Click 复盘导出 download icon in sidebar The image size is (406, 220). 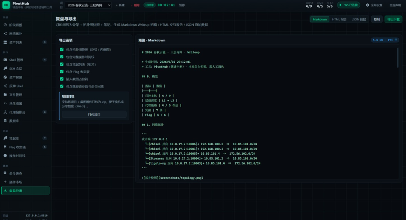click(x=5, y=190)
